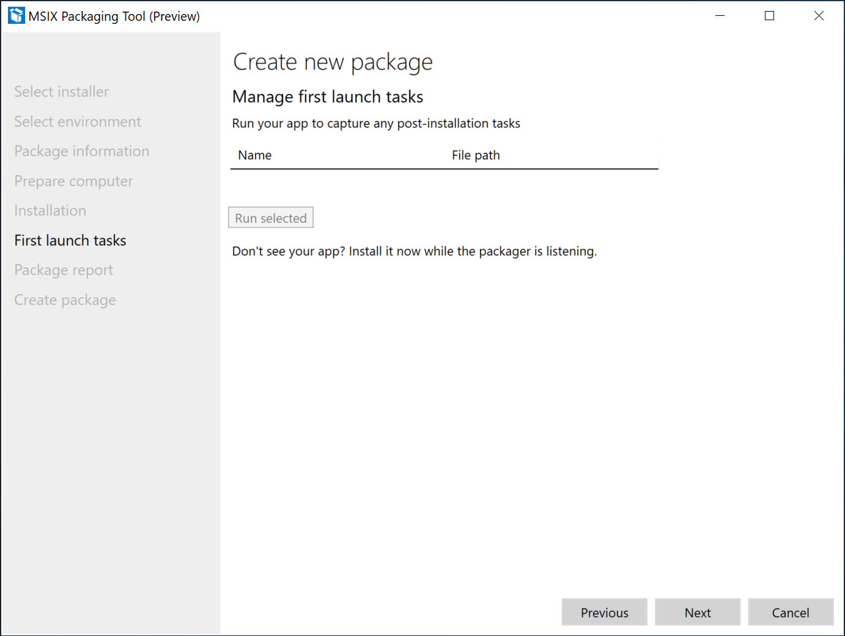The image size is (845, 636).
Task: Go to Create package step
Action: 65,300
